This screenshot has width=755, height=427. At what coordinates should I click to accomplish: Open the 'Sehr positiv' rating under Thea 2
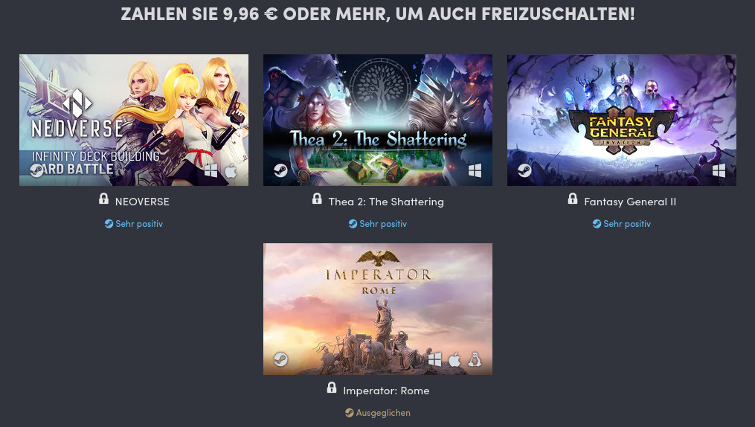378,224
